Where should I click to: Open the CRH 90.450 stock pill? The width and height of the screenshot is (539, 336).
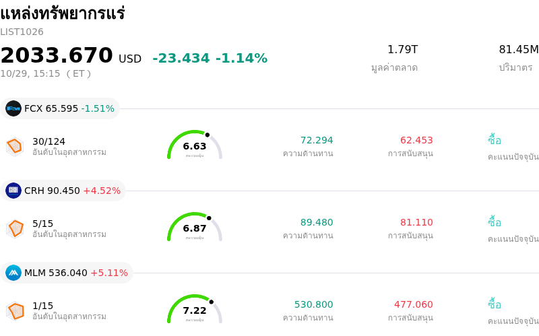(63, 191)
